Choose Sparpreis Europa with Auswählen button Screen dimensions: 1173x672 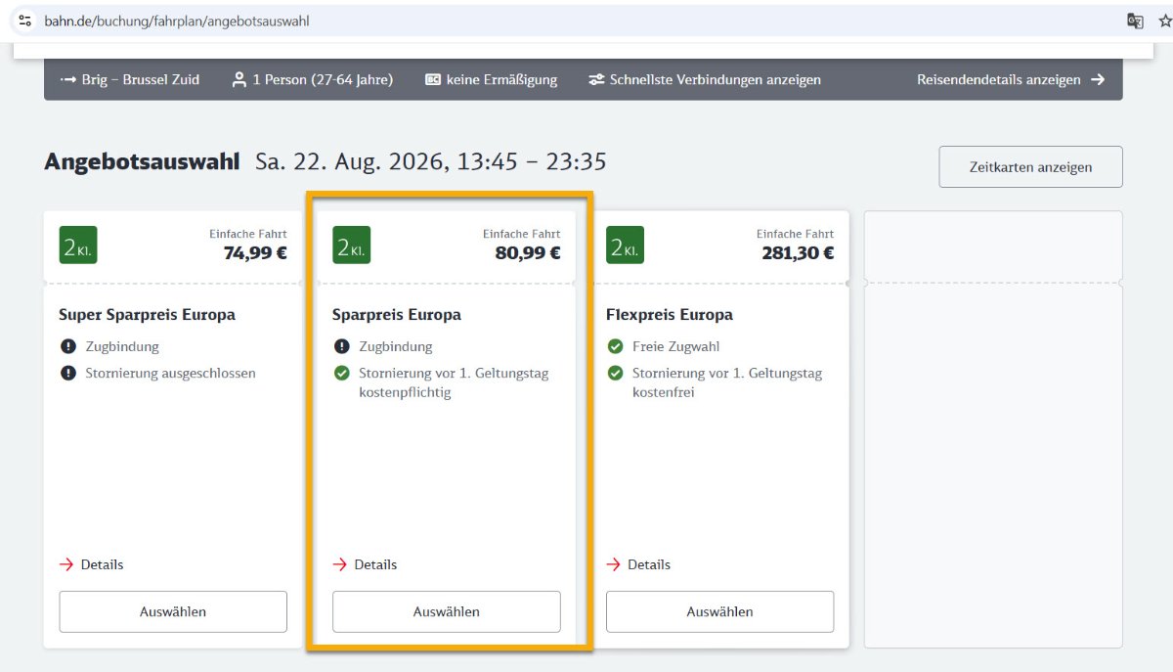point(447,611)
